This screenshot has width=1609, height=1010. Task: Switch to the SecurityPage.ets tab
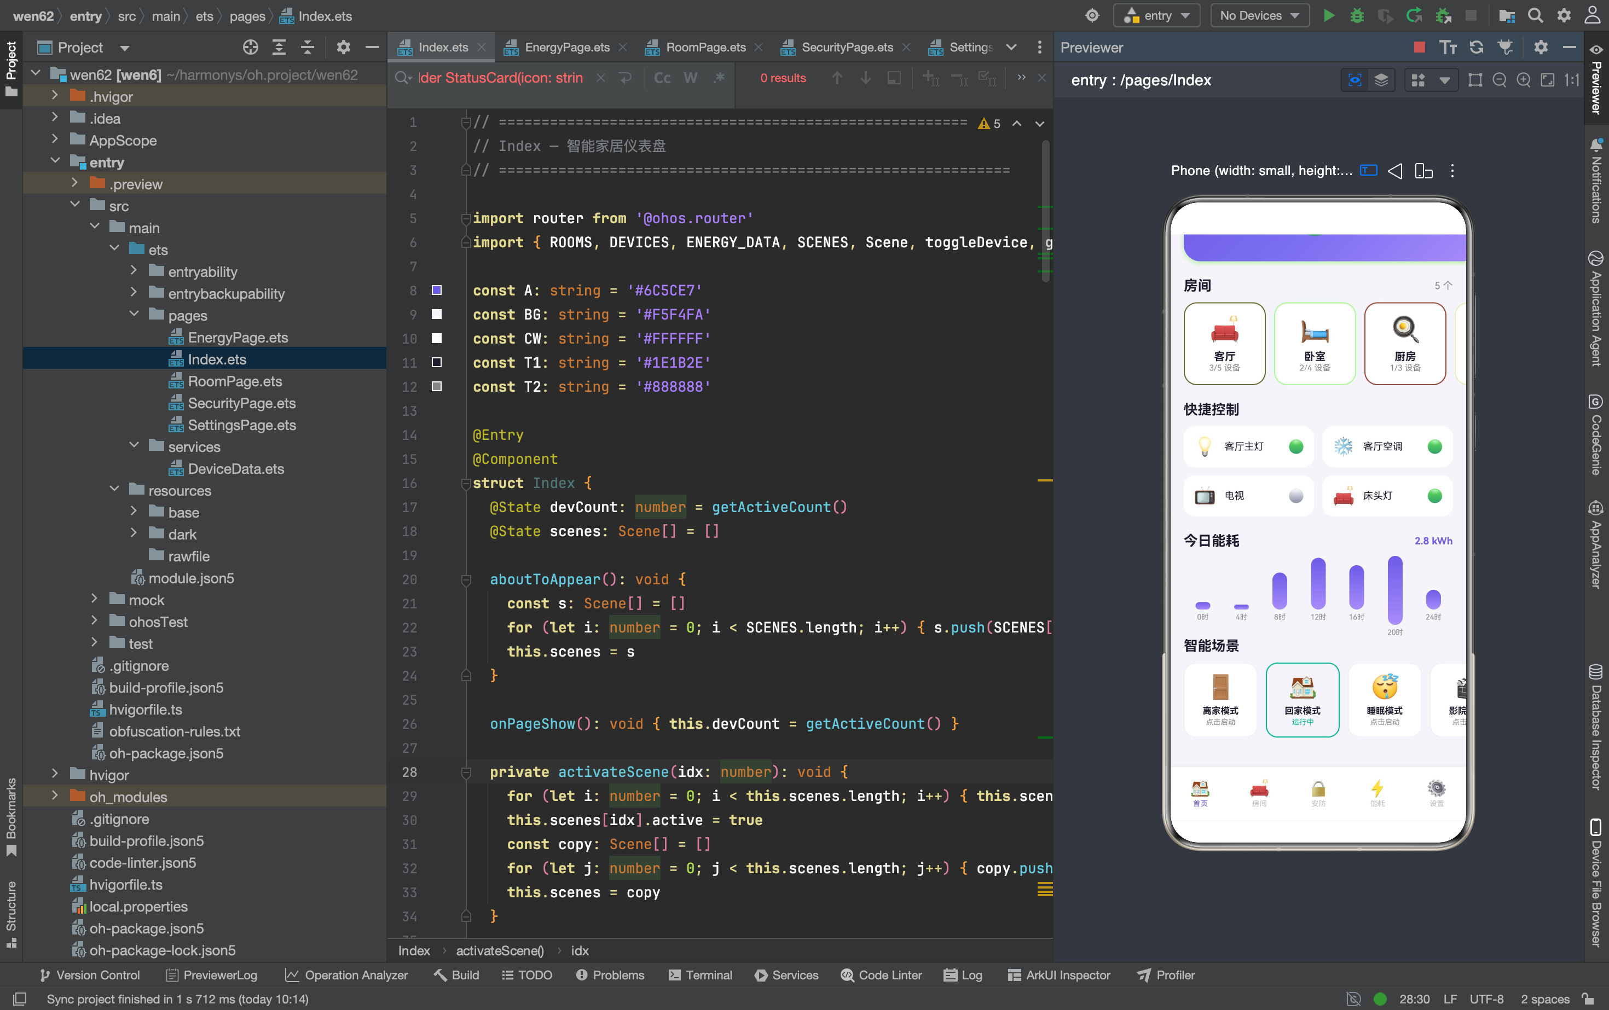[x=847, y=48]
